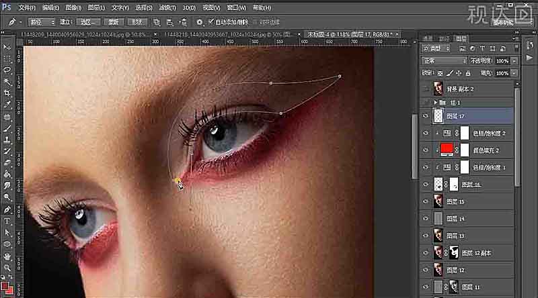Hide layer 图层 13
The width and height of the screenshot is (538, 298).
[x=426, y=236]
